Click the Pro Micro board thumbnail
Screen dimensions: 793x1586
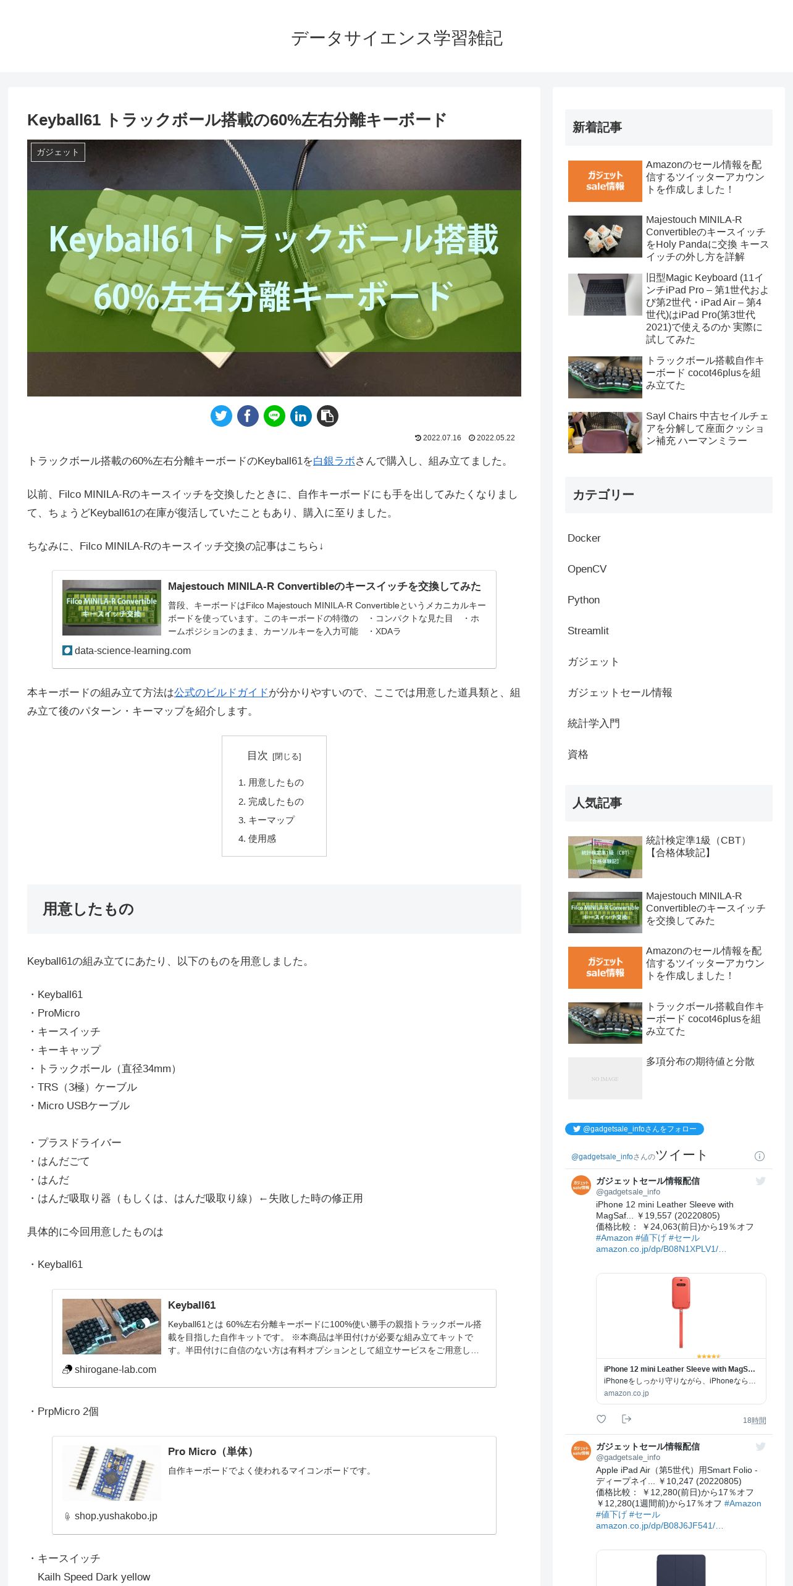tap(112, 1474)
